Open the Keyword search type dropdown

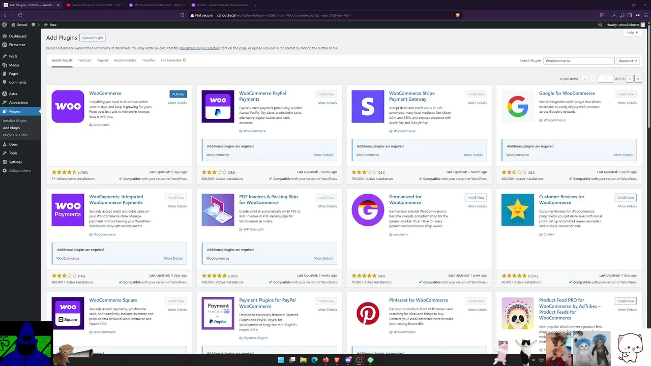[x=628, y=60]
